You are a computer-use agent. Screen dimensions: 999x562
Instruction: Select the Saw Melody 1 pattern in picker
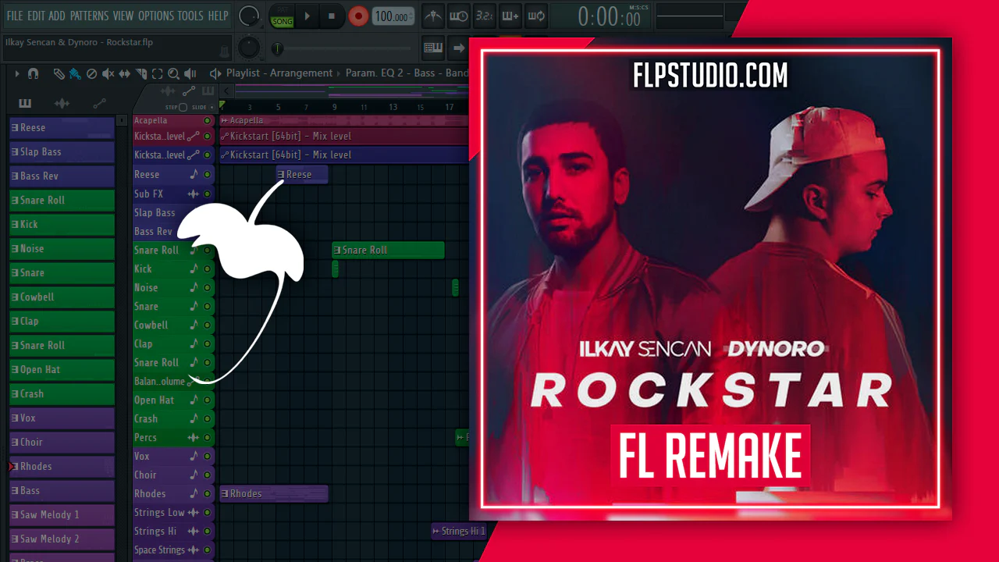[62, 515]
